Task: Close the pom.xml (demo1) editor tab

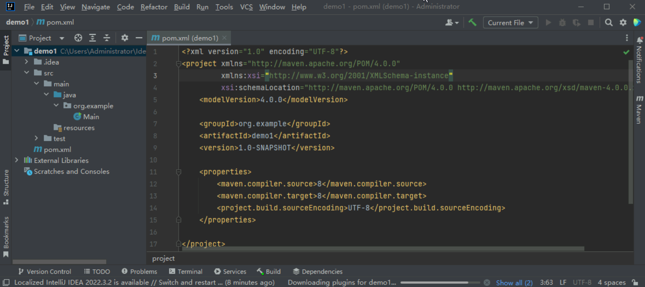Action: coord(224,38)
